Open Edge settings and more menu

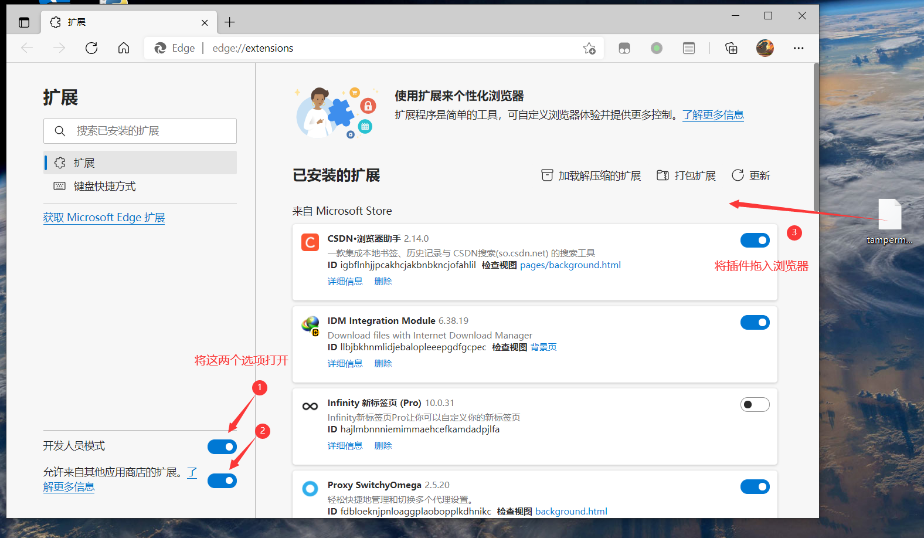(x=799, y=48)
